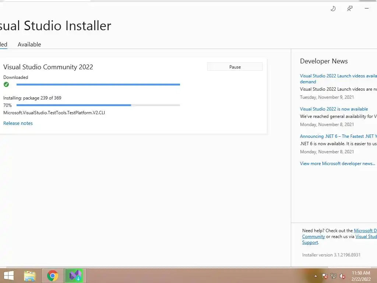Switch to Google Chrome in the taskbar
Viewport: 377px width, 283px height.
[x=53, y=276]
